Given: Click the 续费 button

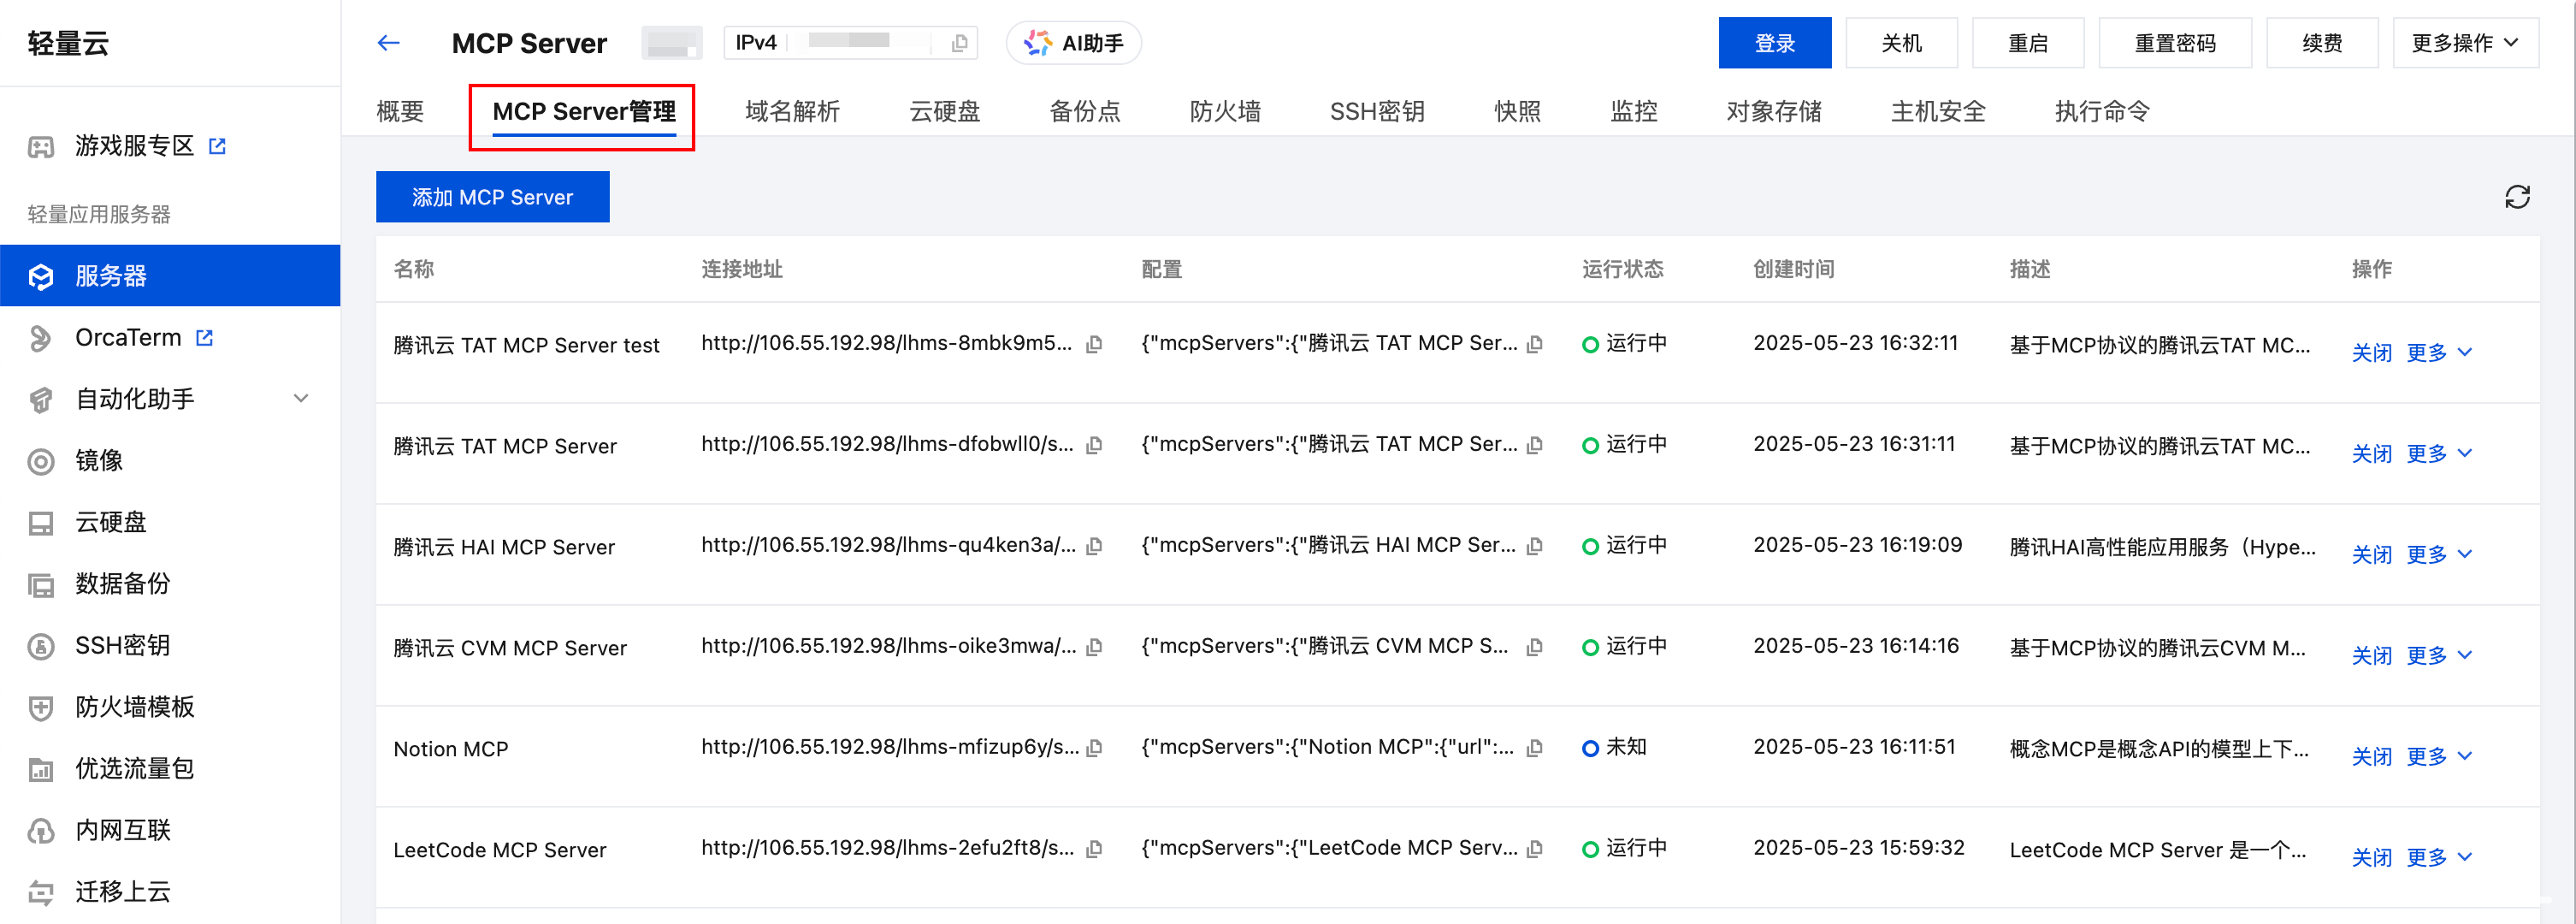Looking at the screenshot, I should 2322,43.
